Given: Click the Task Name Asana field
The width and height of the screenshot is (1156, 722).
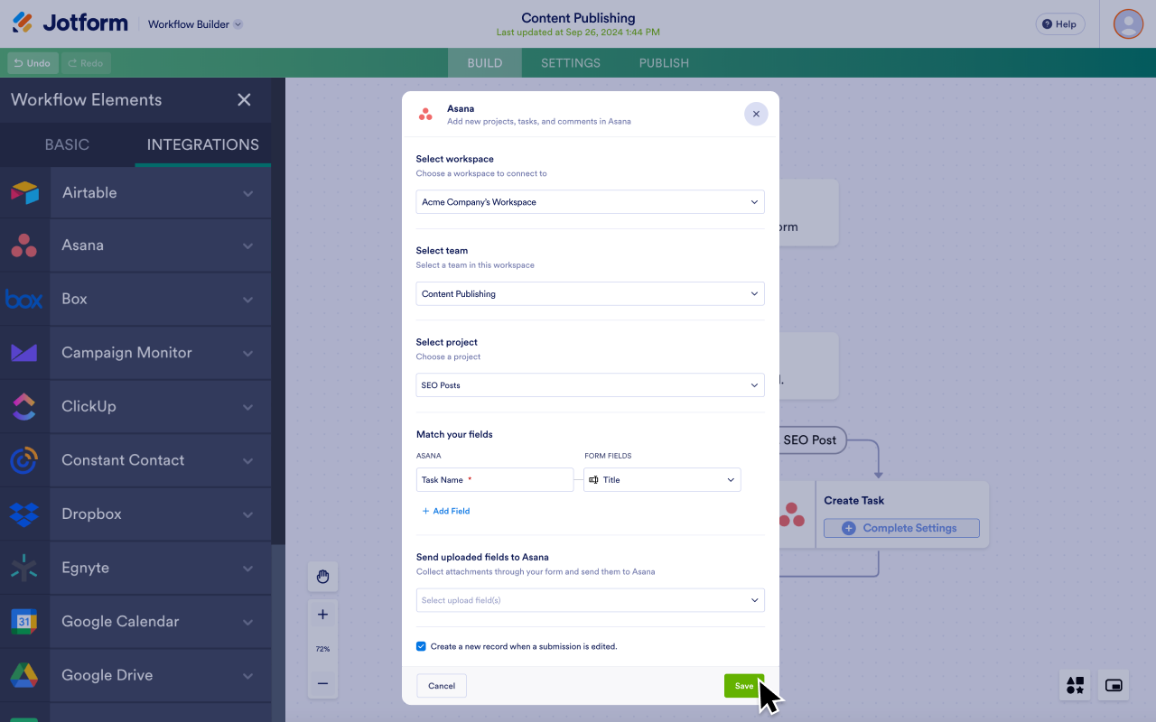Looking at the screenshot, I should click(x=494, y=480).
